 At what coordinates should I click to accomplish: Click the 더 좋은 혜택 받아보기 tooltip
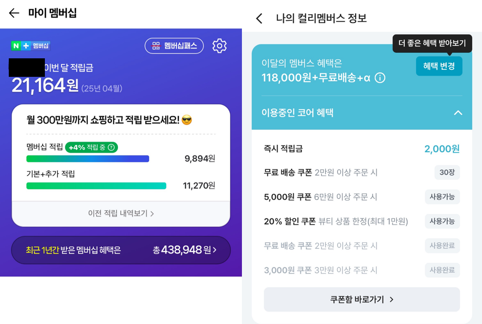tap(432, 44)
